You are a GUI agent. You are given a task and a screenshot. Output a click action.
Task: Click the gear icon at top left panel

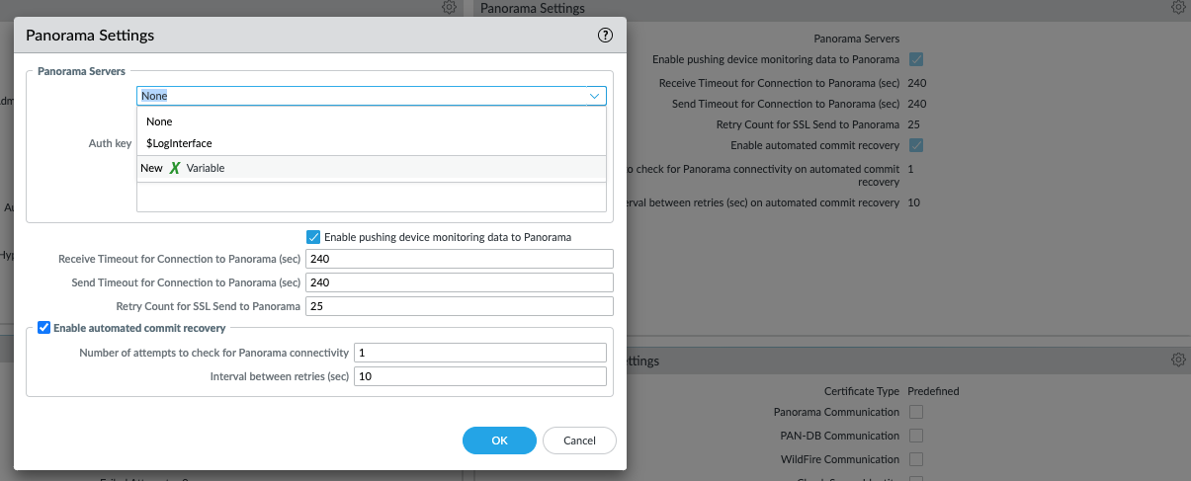(449, 7)
